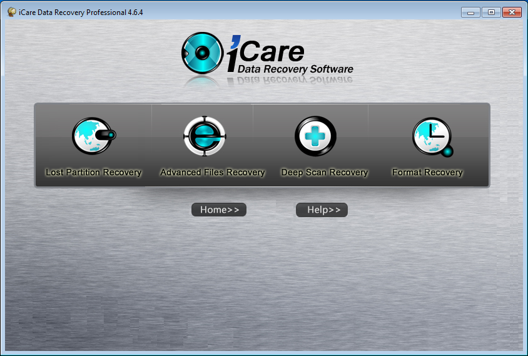528x356 pixels.
Task: Click the Advanced Files Recovery label
Action: [213, 172]
